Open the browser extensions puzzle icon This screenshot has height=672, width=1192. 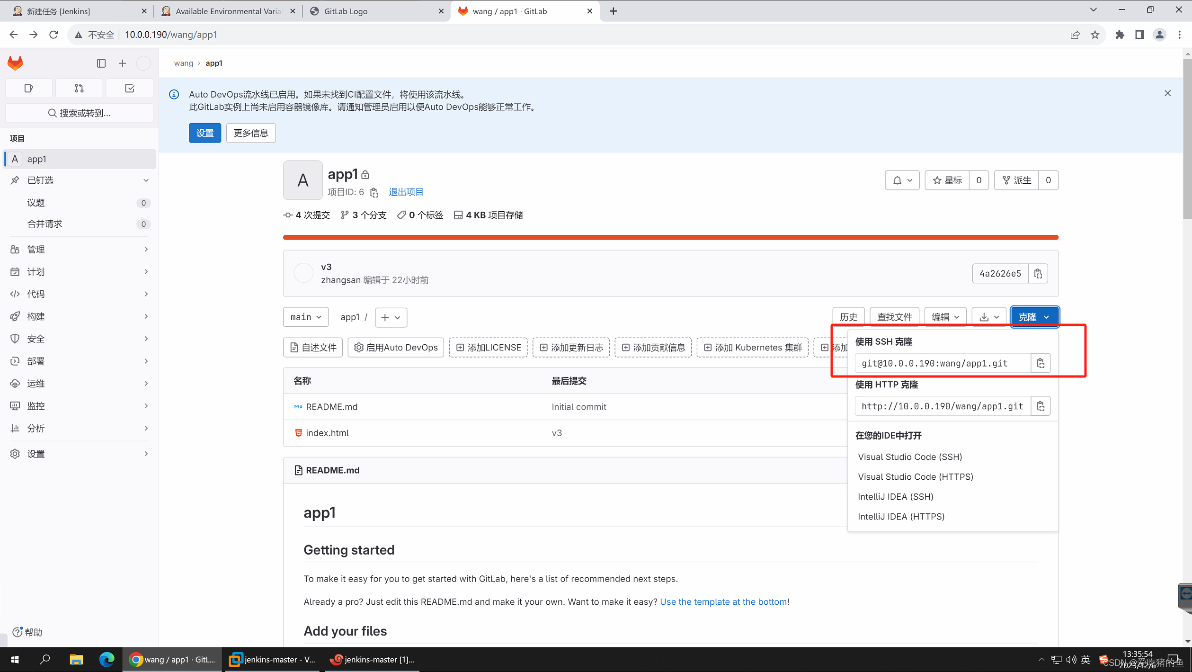coord(1120,35)
